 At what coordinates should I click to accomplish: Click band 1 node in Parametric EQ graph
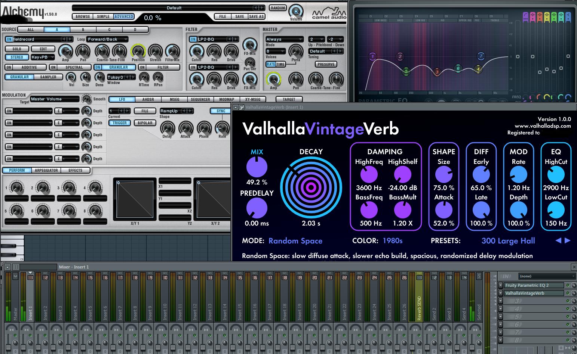click(x=372, y=57)
